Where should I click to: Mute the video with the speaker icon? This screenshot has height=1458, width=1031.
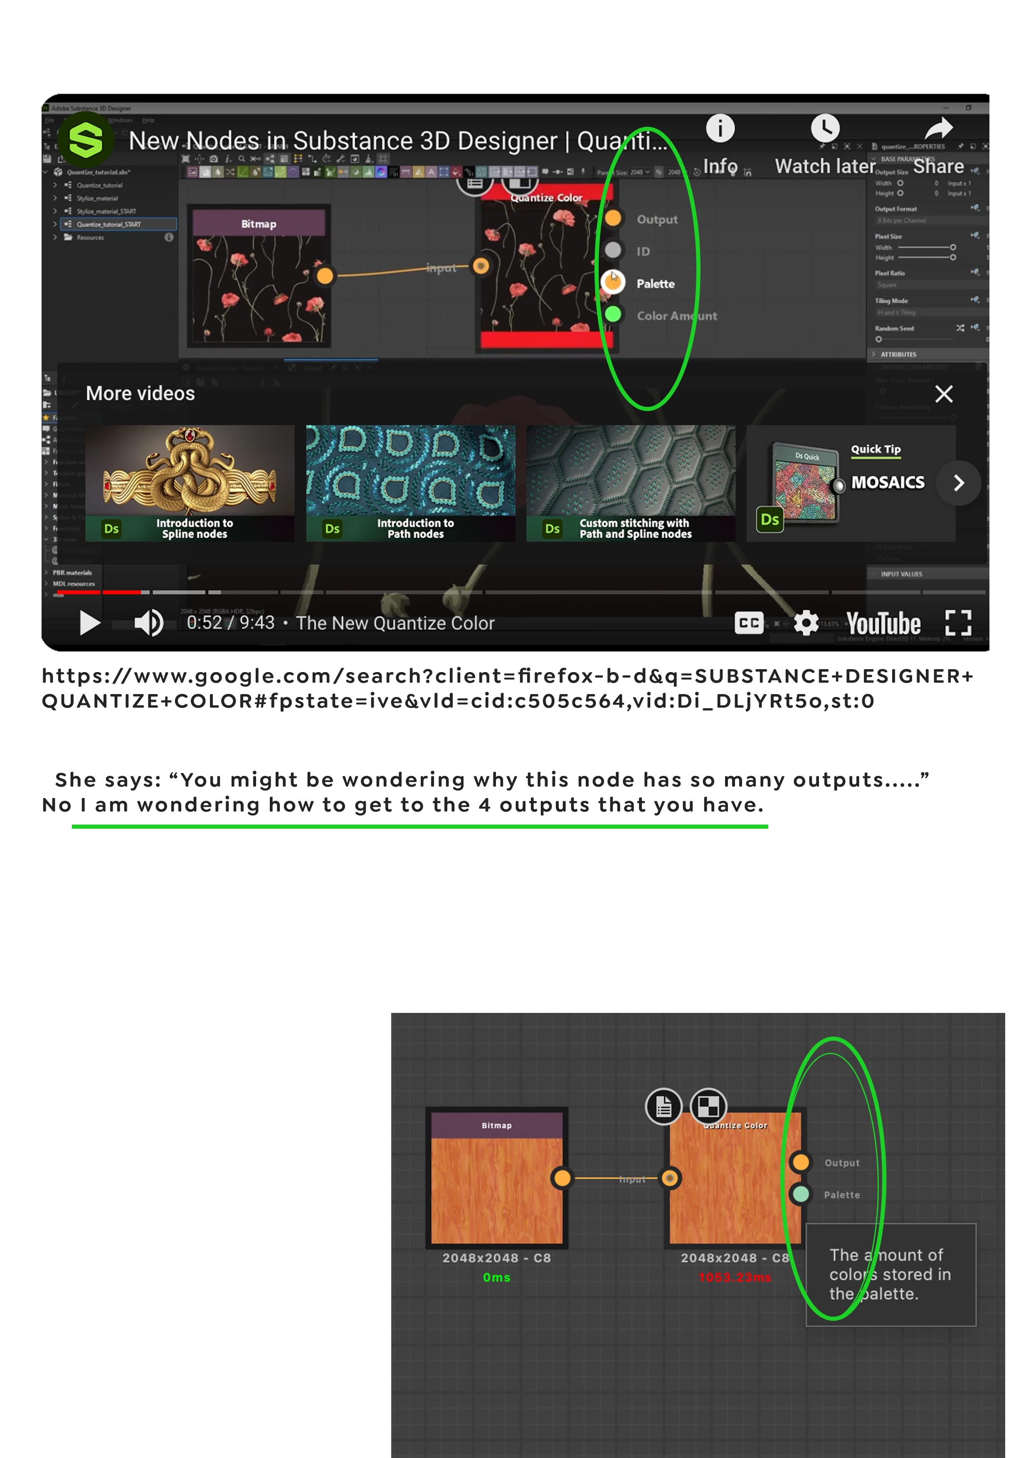point(149,623)
